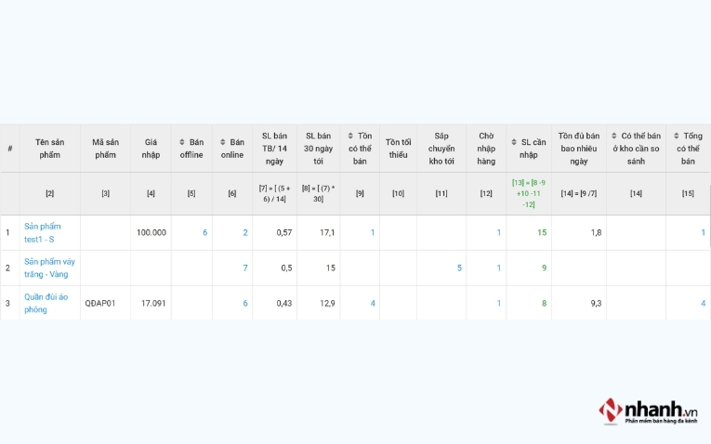Select product code QĐAP01 cell
The height and width of the screenshot is (444, 711).
[x=100, y=304]
